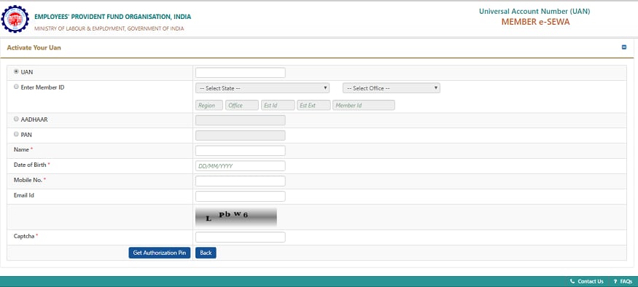
Task: Click the FAQs question mark icon
Action: coord(615,281)
